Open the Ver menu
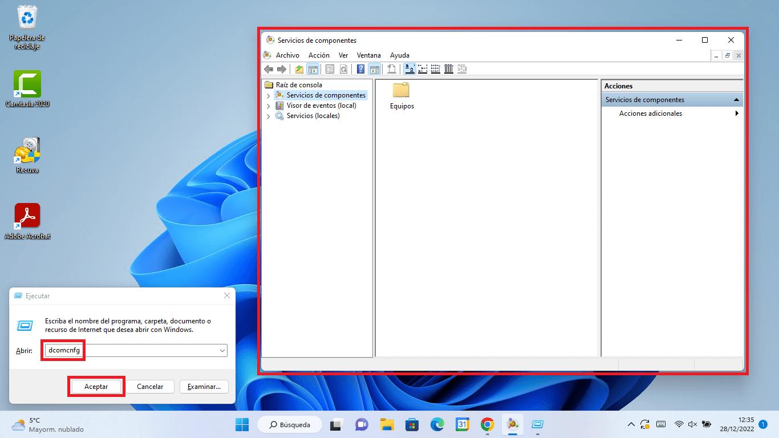The height and width of the screenshot is (438, 779). [x=343, y=55]
